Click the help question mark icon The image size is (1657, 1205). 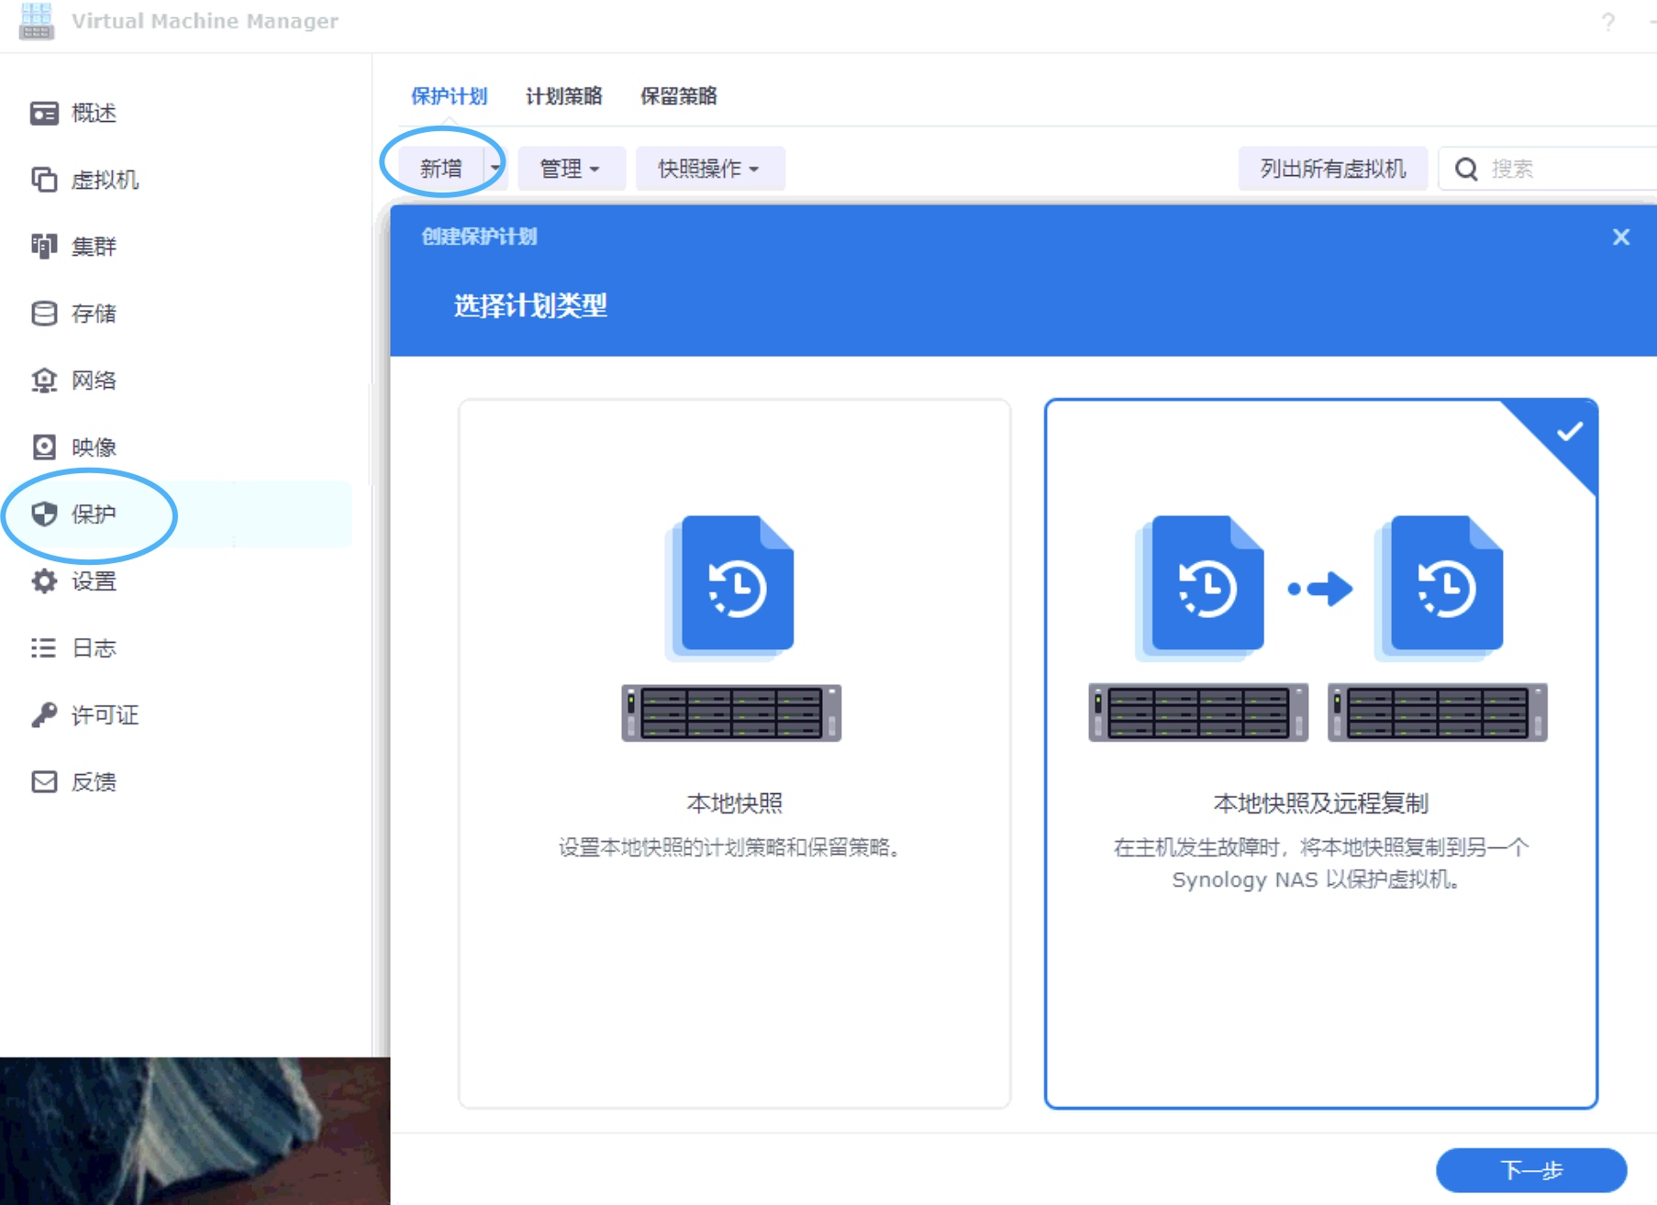click(x=1608, y=22)
